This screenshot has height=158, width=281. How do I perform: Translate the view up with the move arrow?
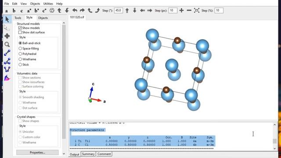127,11
